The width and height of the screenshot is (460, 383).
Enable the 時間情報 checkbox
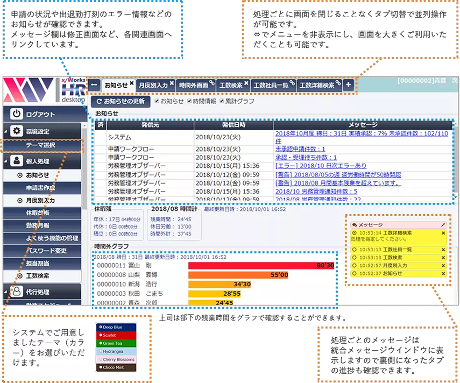(x=189, y=102)
